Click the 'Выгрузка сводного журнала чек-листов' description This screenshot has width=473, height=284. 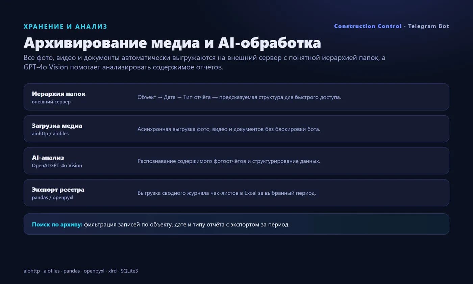227,193
